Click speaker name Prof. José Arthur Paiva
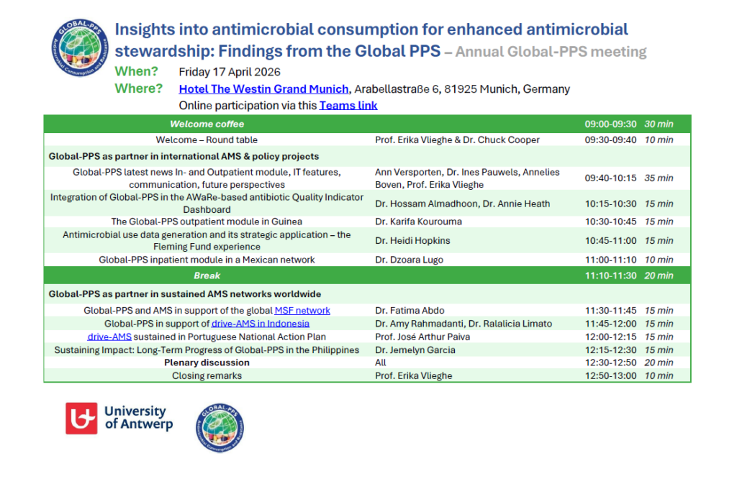 point(422,337)
